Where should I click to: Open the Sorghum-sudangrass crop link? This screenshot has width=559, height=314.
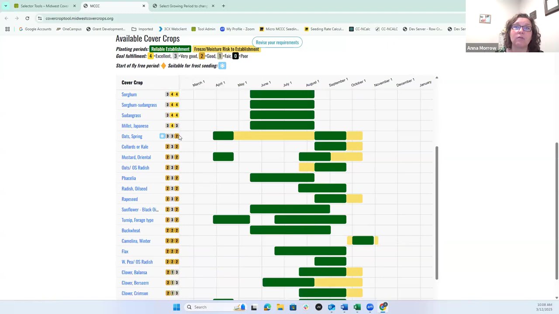(139, 105)
